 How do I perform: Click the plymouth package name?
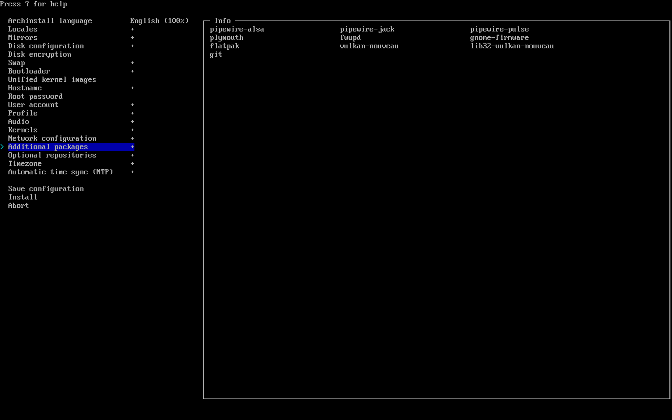226,38
